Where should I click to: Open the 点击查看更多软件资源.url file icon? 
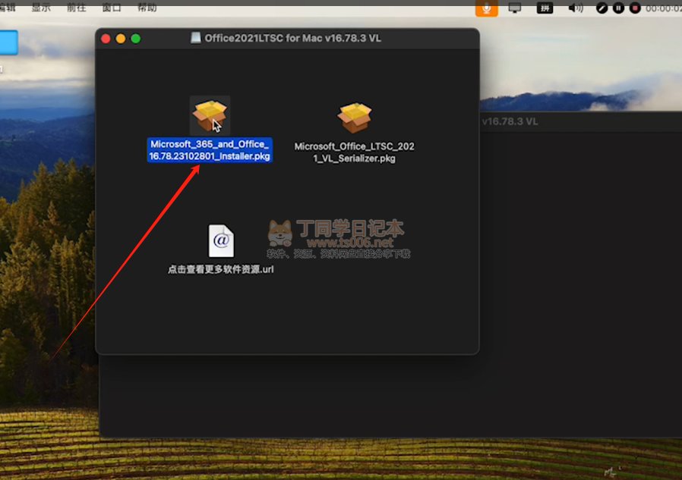[221, 240]
